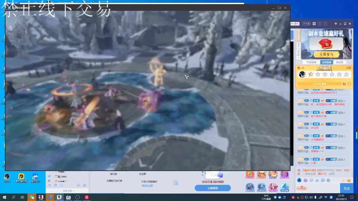This screenshot has height=201, width=358.
Task: Click the taskbar search magnifier
Action: (x=13, y=197)
